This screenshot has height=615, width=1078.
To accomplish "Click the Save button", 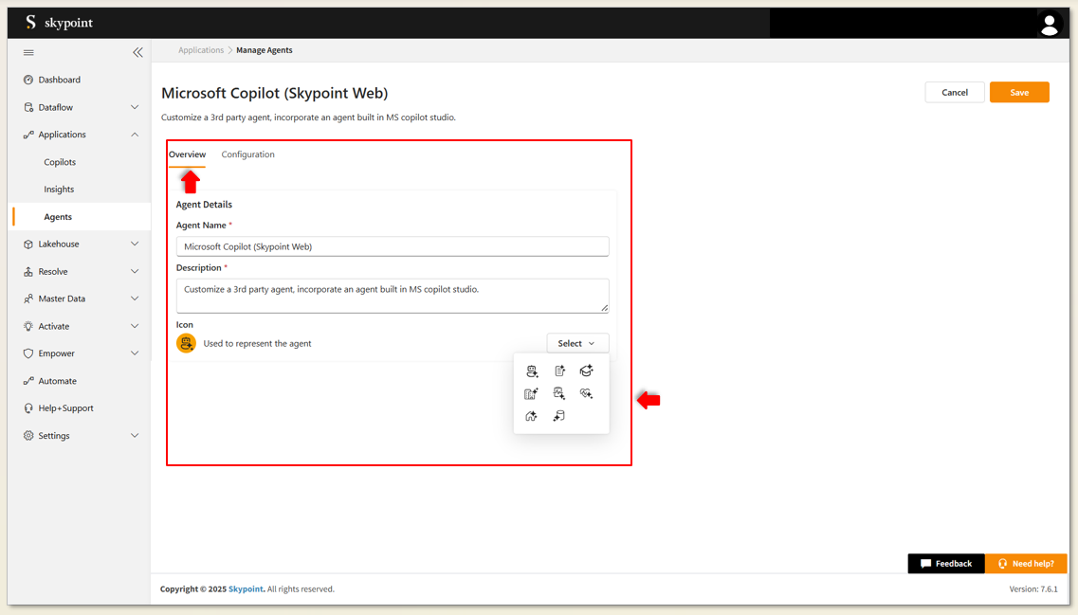I will (1019, 92).
